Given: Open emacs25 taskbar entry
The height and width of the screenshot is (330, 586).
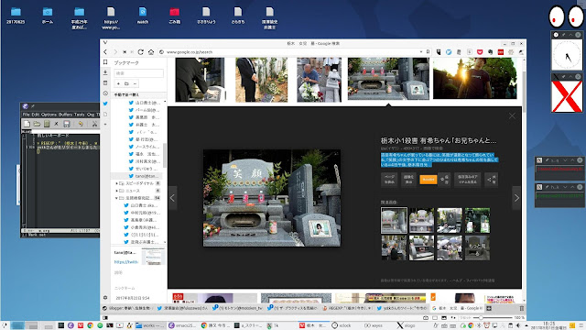Looking at the screenshot, I should coord(182,325).
